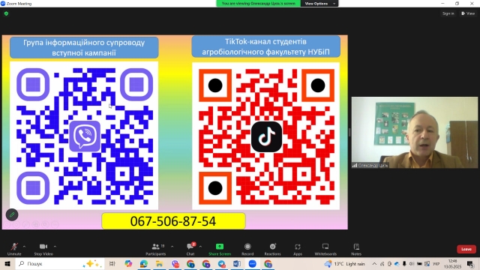Launch Copilot from the taskbar
Screen dimensions: 480x270
pyautogui.click(x=128, y=263)
